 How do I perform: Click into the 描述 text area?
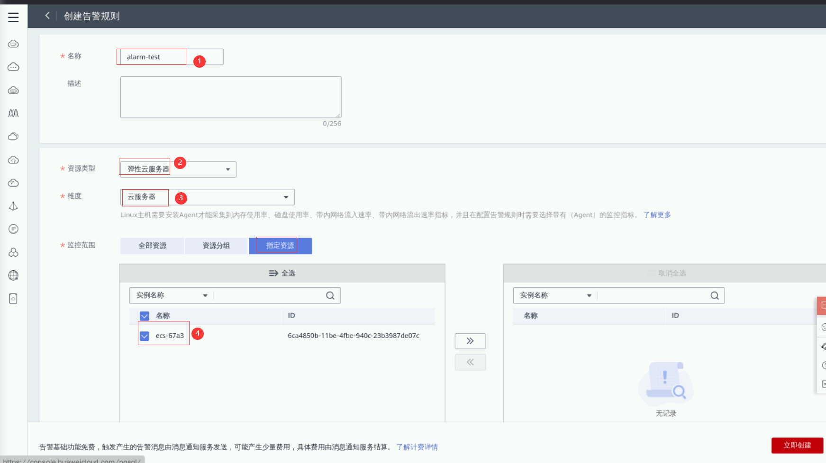(x=231, y=97)
